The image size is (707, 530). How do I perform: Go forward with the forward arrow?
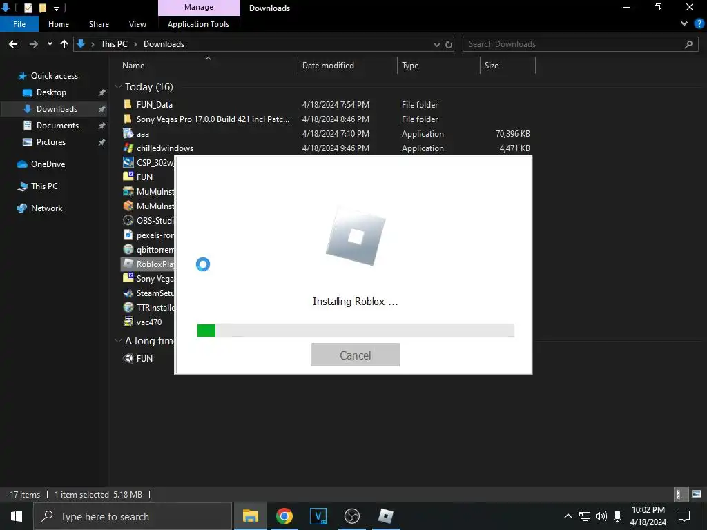coord(33,43)
